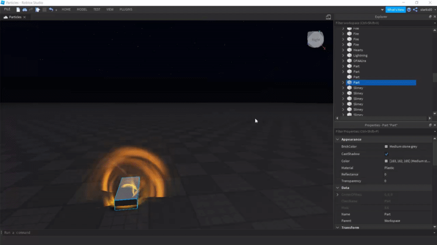The width and height of the screenshot is (437, 245).
Task: Close the Explorer panel
Action: [435, 17]
